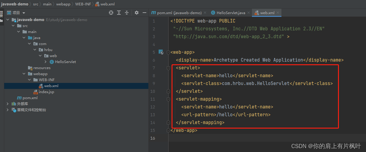Hide the project tool window
This screenshot has width=366, height=152.
(x=144, y=13)
